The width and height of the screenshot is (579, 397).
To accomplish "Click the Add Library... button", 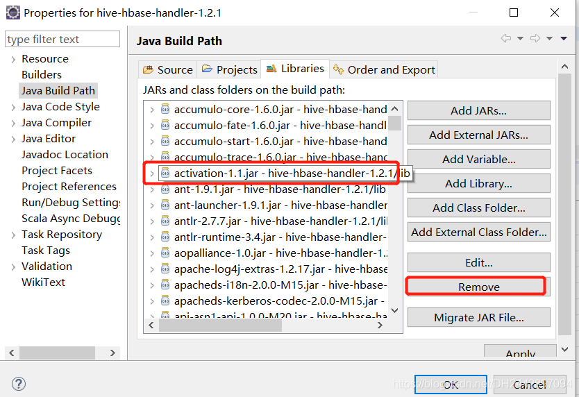I will click(478, 183).
